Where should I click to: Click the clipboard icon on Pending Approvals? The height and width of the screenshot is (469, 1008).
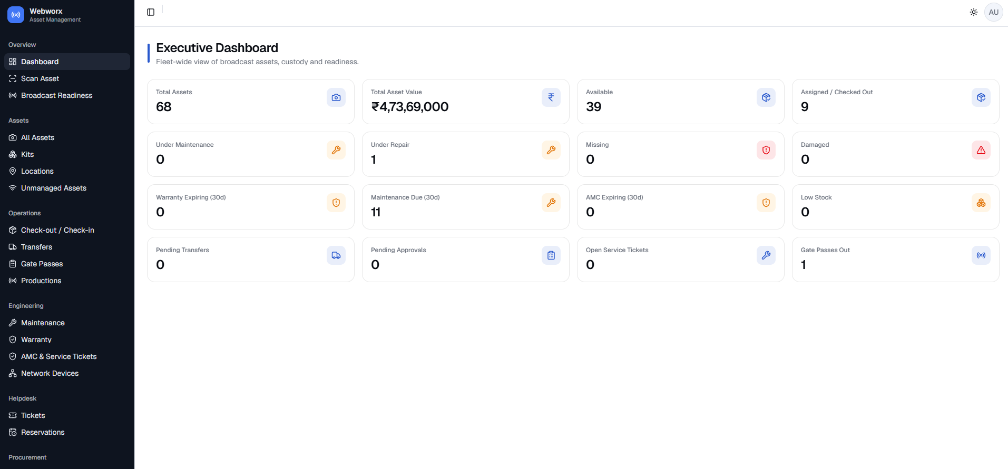[551, 255]
